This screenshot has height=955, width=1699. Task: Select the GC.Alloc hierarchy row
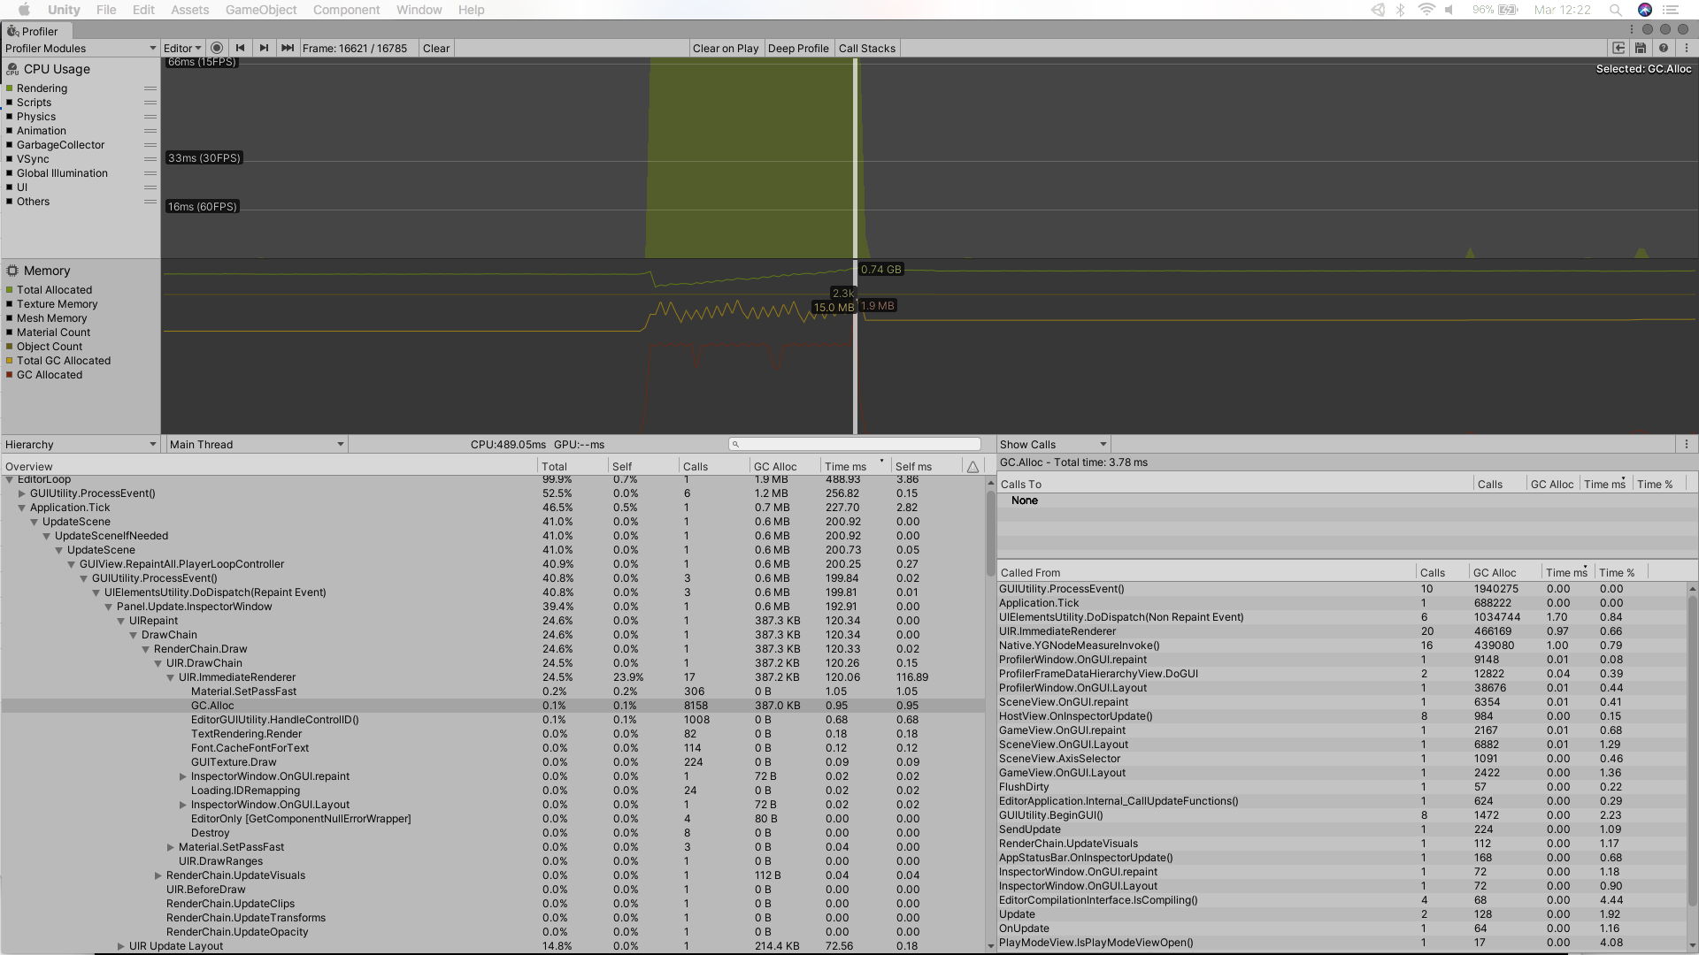pos(493,706)
